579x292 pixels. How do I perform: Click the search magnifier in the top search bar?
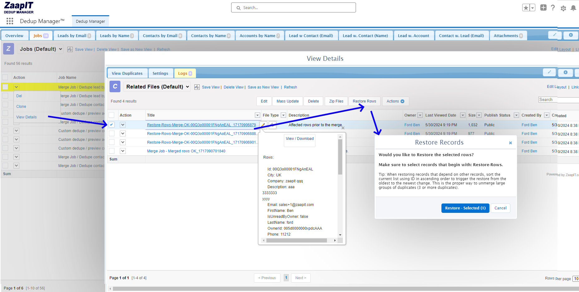point(238,7)
